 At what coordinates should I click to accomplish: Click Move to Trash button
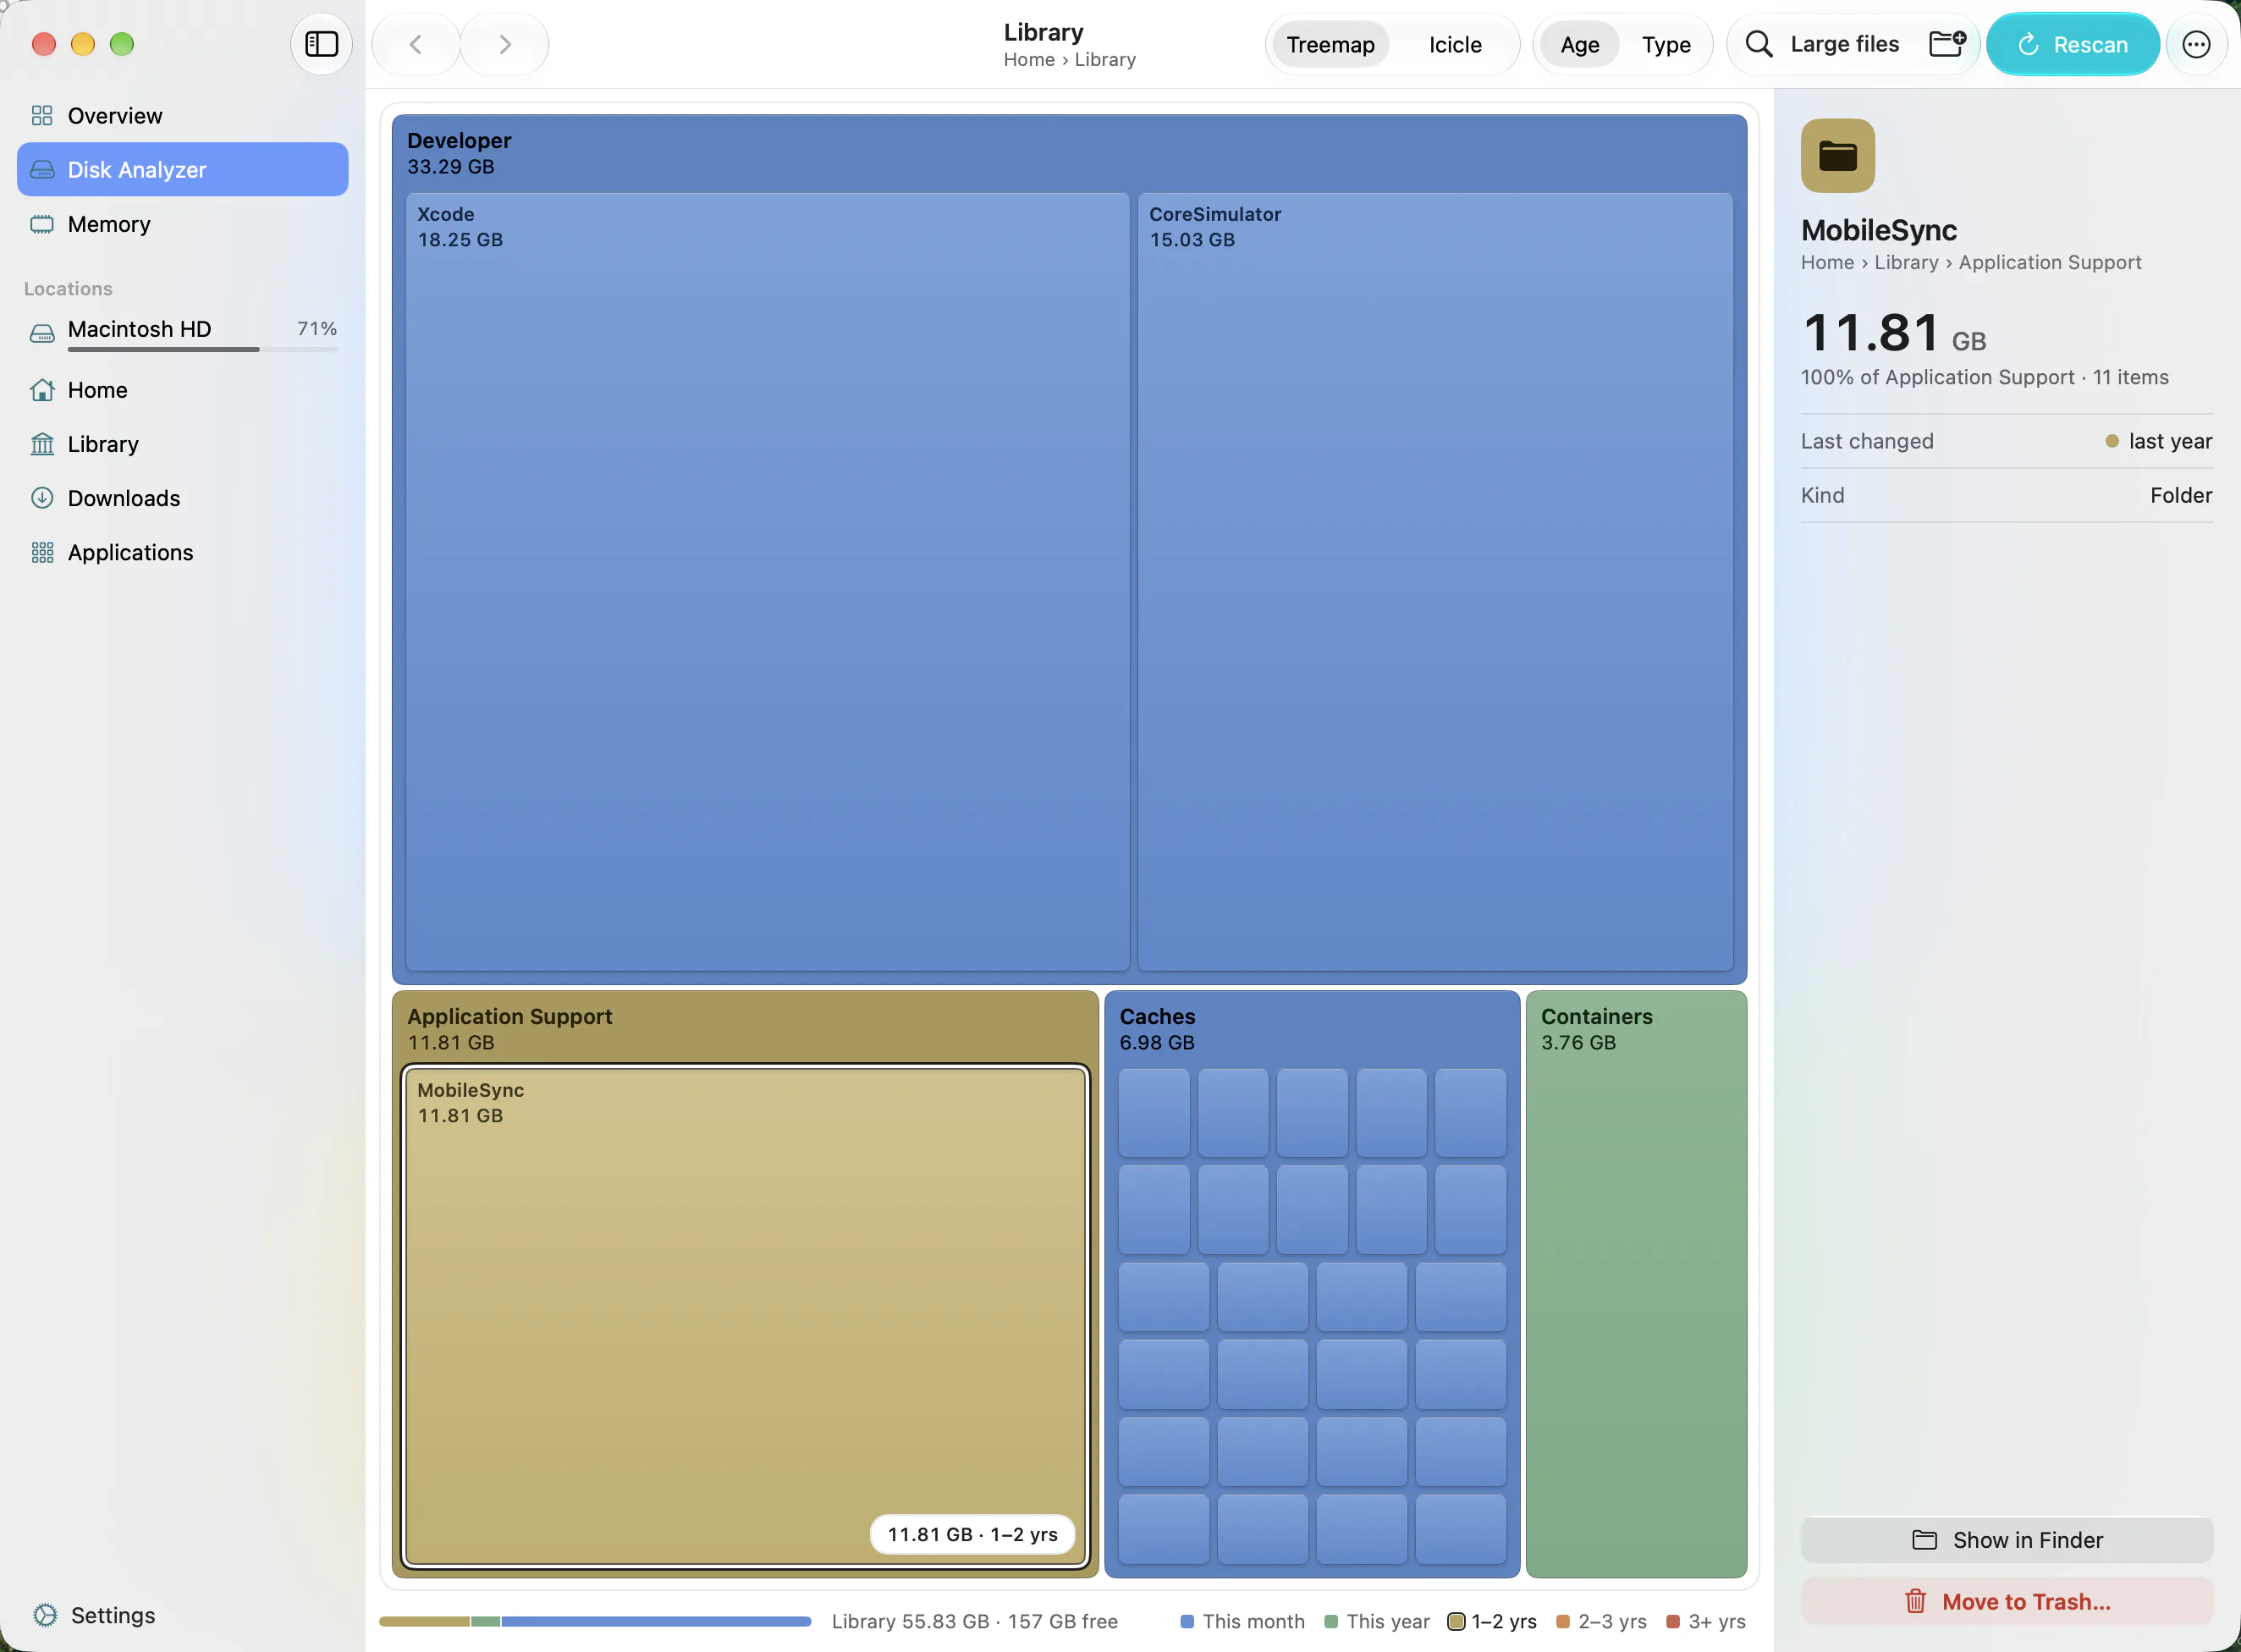[x=2006, y=1601]
